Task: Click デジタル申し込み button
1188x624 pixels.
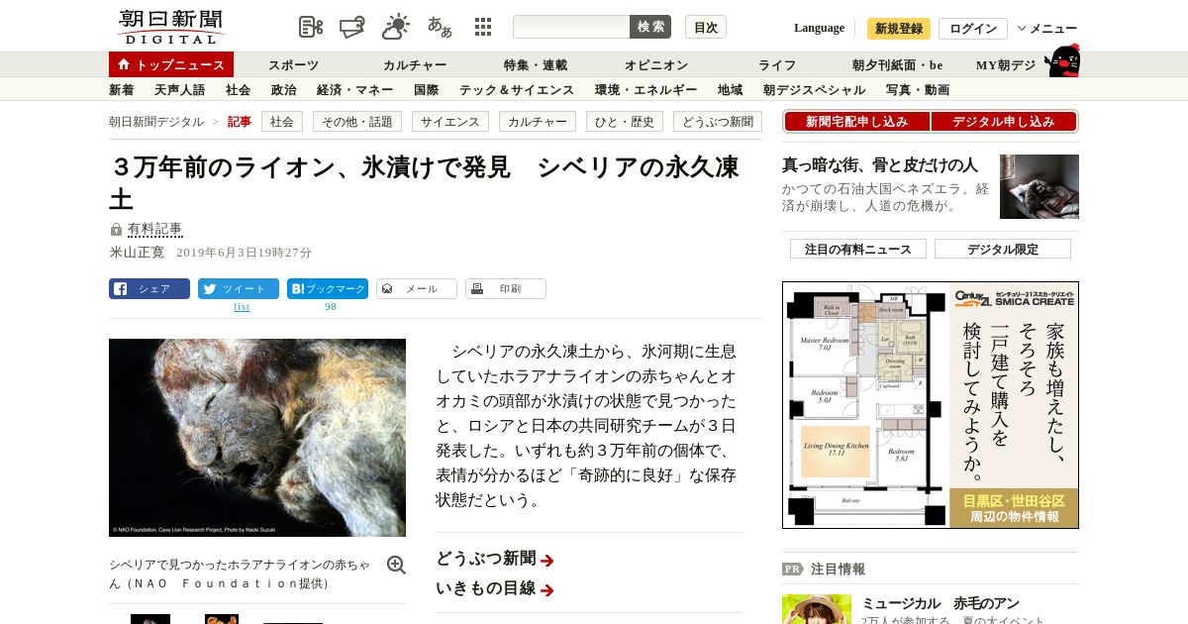Action: 1004,122
